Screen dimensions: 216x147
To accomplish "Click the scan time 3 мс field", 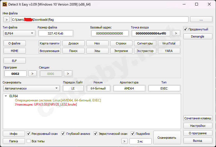I will click(x=140, y=141).
